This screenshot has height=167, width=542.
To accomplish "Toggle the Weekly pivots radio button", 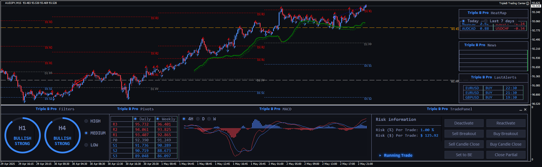I will [x=158, y=119].
